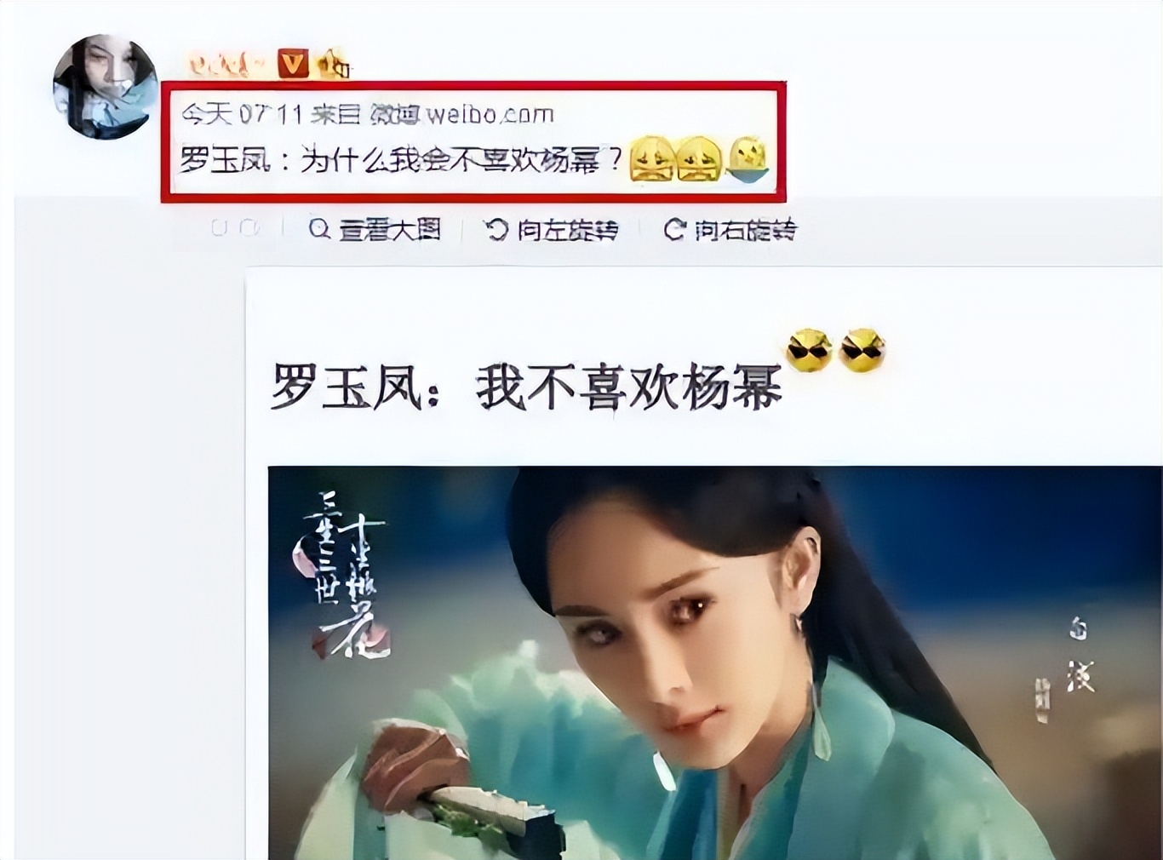Select the 向右旋转 label
1163x860 pixels.
(x=746, y=230)
